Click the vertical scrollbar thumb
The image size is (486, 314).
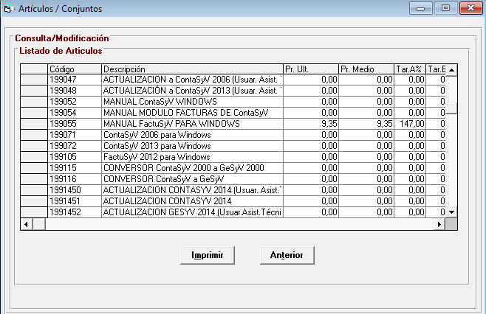click(x=451, y=108)
